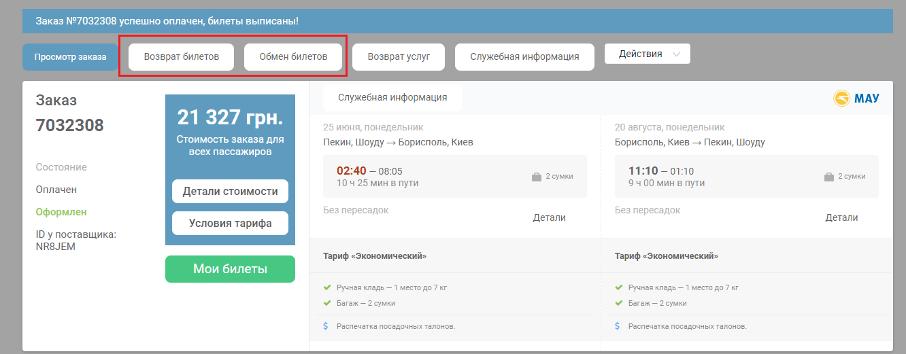Open Условия тарифа

click(230, 223)
